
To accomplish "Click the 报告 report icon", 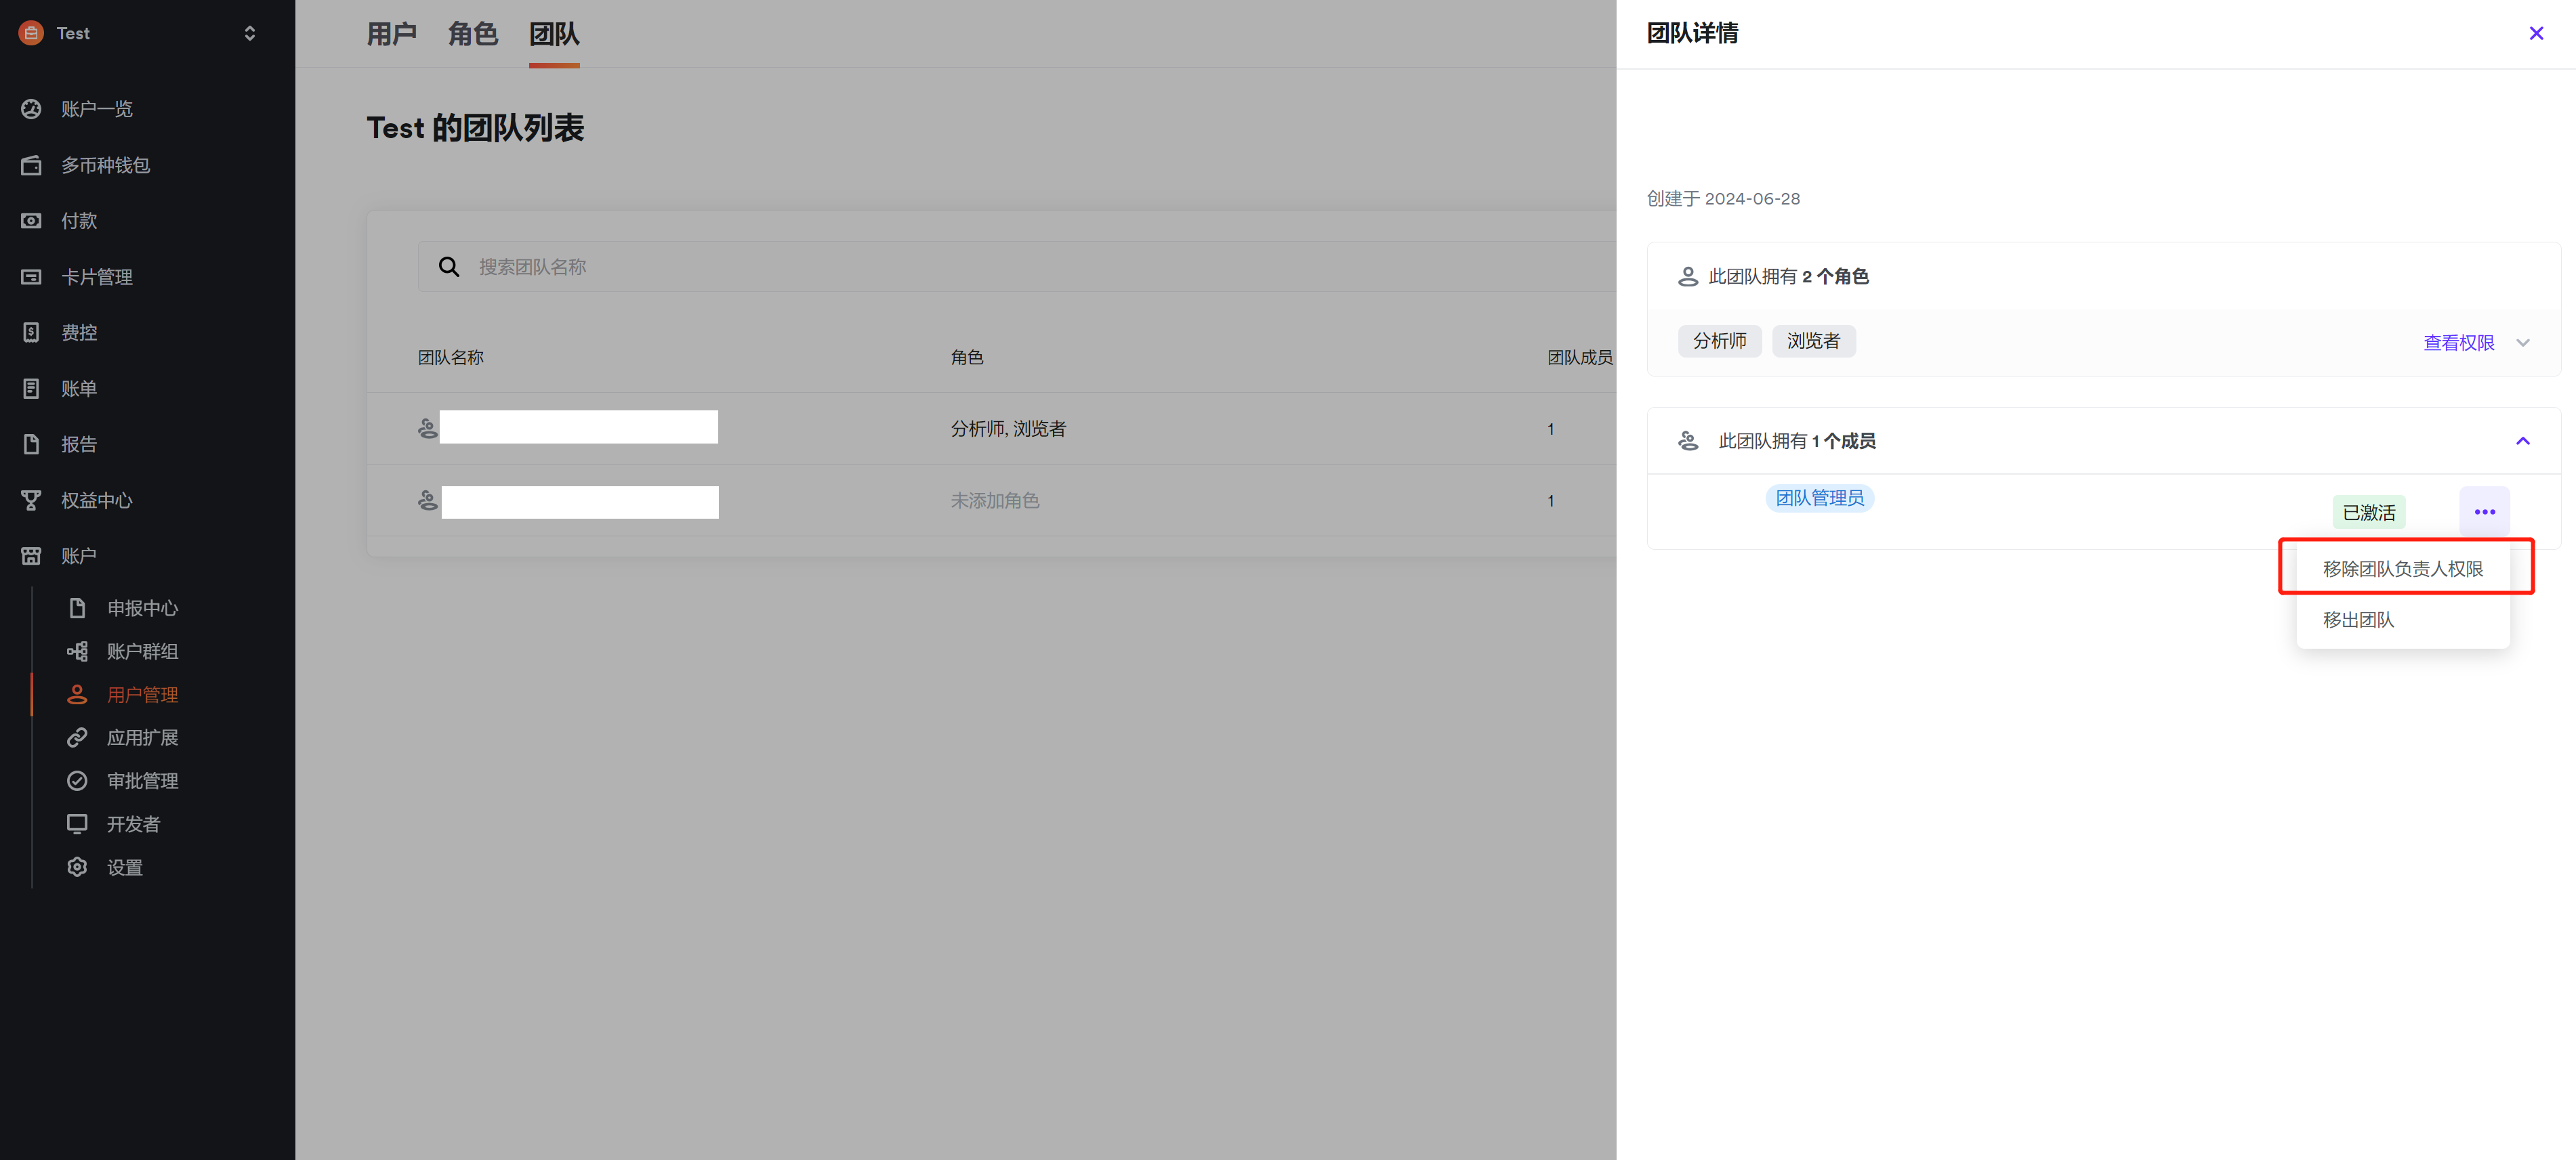I will coord(31,445).
